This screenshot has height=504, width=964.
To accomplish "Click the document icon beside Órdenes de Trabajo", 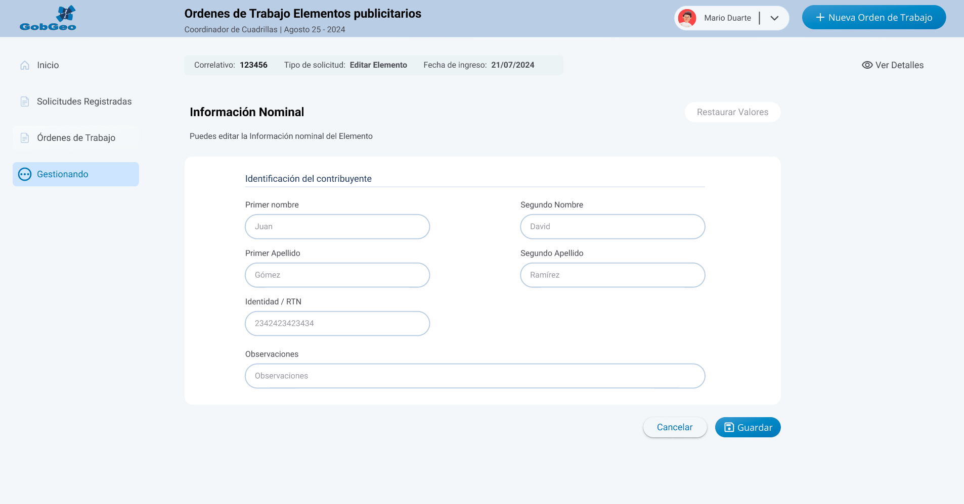I will click(x=25, y=138).
